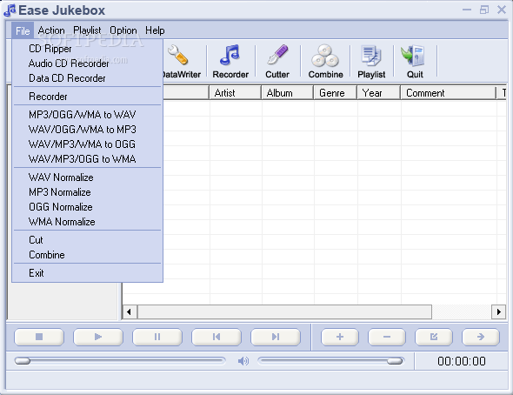This screenshot has height=395, width=513.
Task: Choose Exit from the File menu
Action: coord(87,273)
